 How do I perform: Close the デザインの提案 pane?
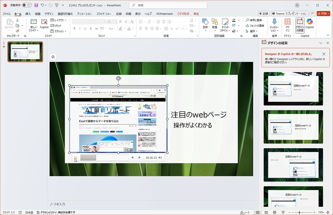tap(327, 43)
